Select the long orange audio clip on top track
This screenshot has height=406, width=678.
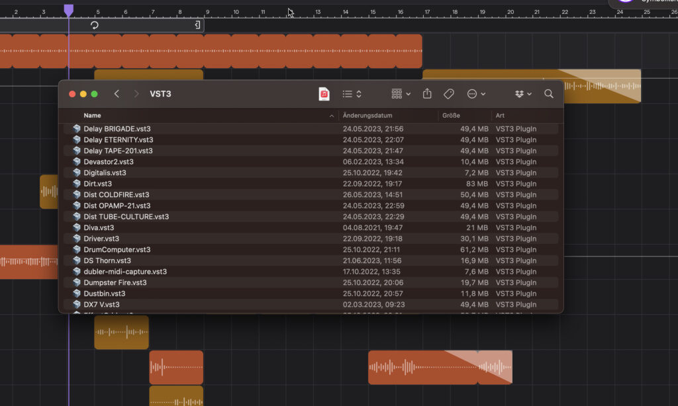tap(211, 51)
